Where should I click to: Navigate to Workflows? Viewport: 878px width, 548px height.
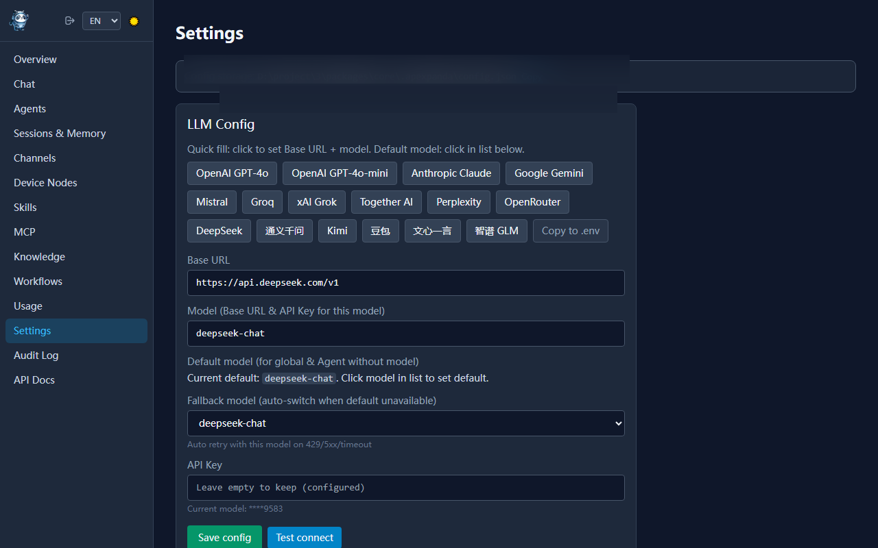point(76,282)
